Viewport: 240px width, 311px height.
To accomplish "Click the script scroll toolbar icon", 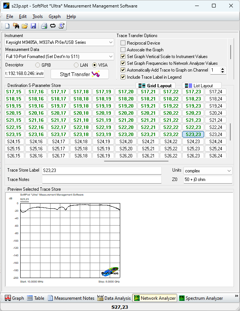I will coord(61,26).
